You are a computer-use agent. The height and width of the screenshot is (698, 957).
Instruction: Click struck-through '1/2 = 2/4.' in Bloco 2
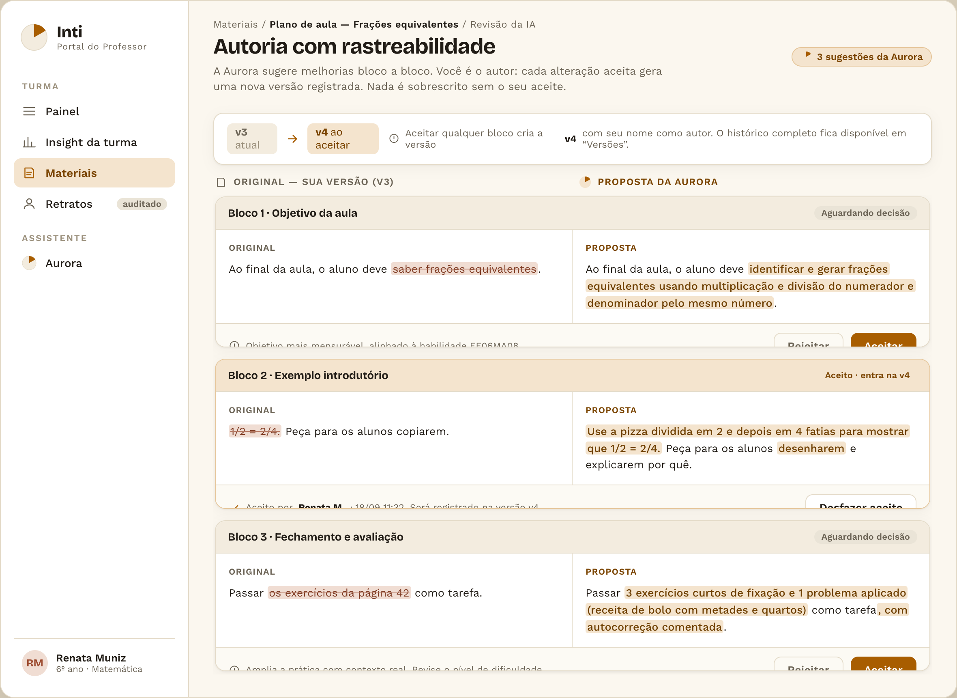[255, 431]
